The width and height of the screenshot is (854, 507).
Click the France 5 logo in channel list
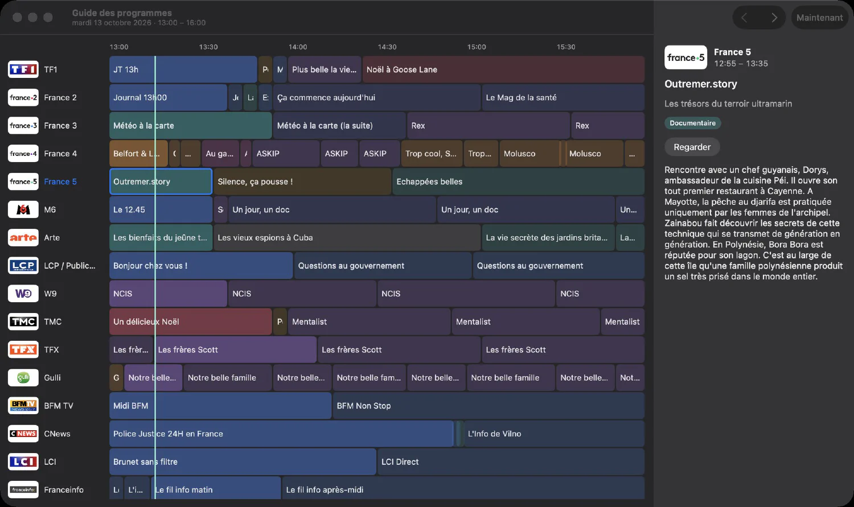[23, 182]
